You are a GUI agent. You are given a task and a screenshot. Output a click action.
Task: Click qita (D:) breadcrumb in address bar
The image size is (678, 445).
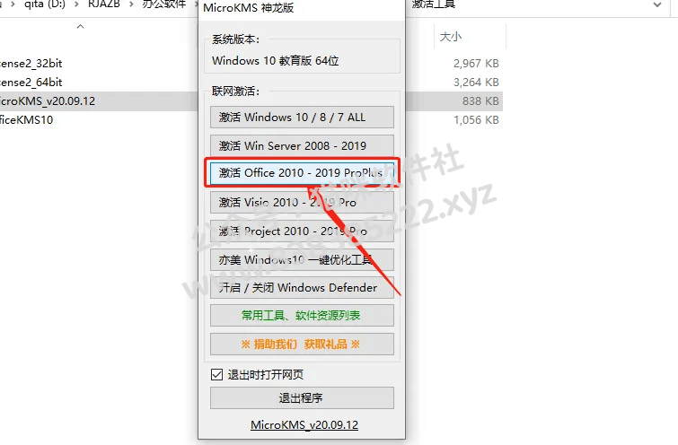click(x=44, y=4)
